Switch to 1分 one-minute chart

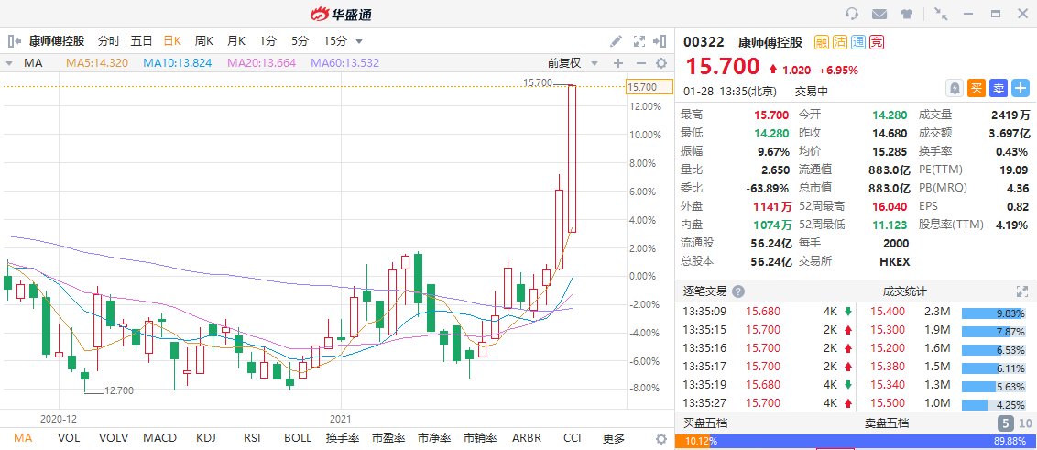click(x=267, y=41)
